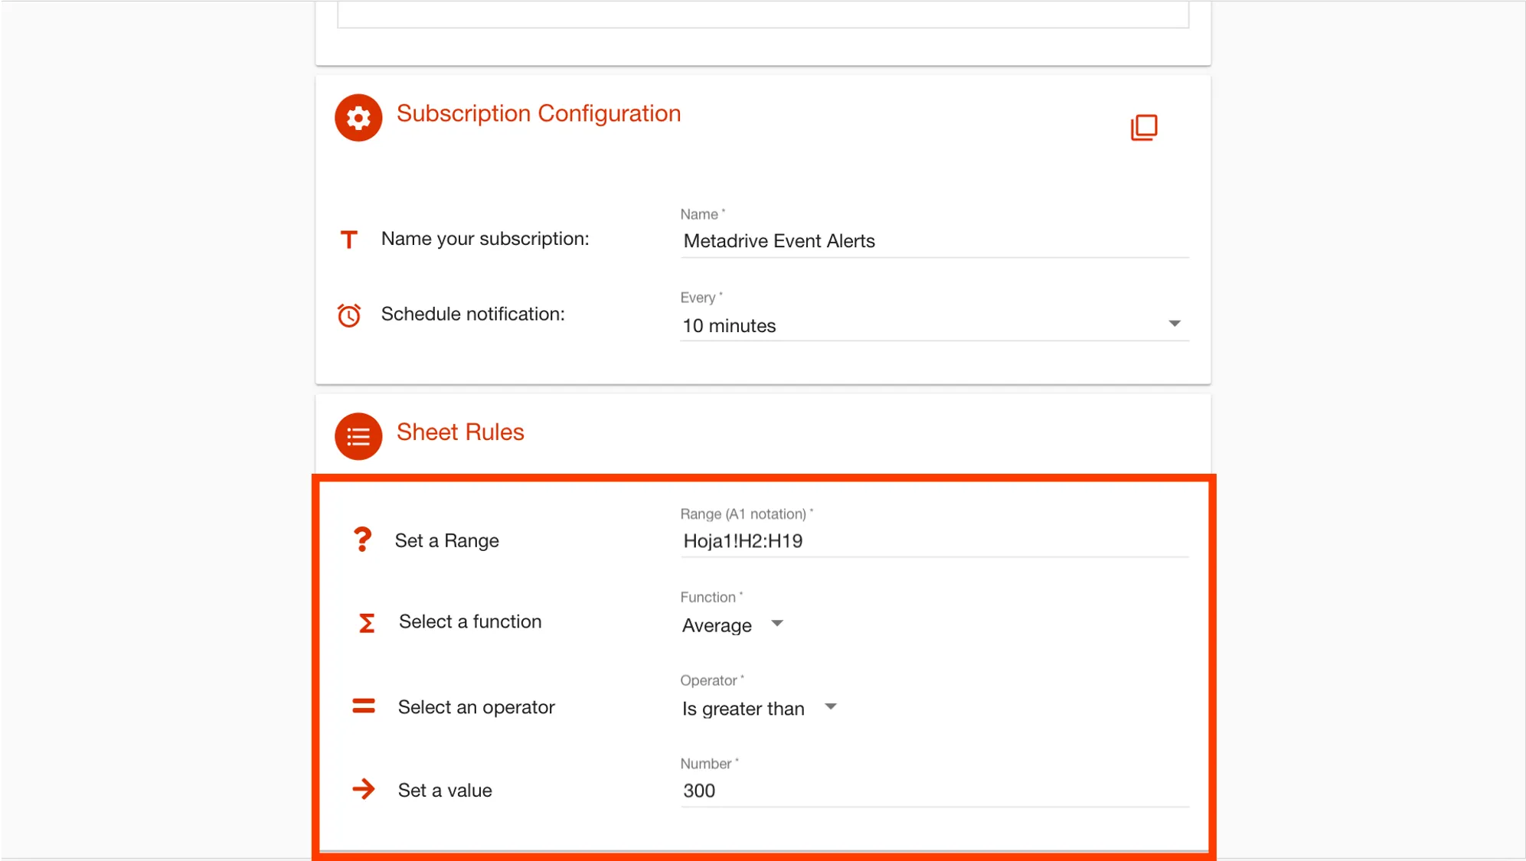This screenshot has height=861, width=1526.
Task: Click the Select a function label
Action: click(x=470, y=621)
